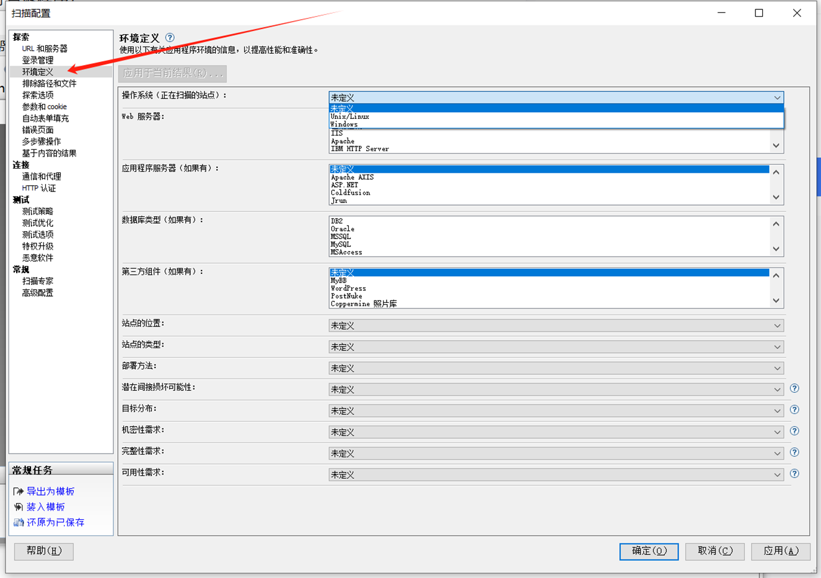Click the 确定(O) button

pos(649,551)
